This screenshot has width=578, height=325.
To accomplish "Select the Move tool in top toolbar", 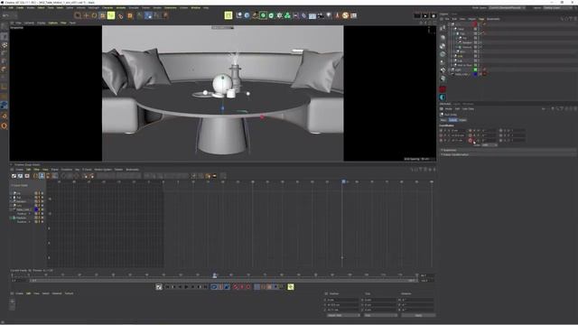I will pyautogui.click(x=87, y=15).
